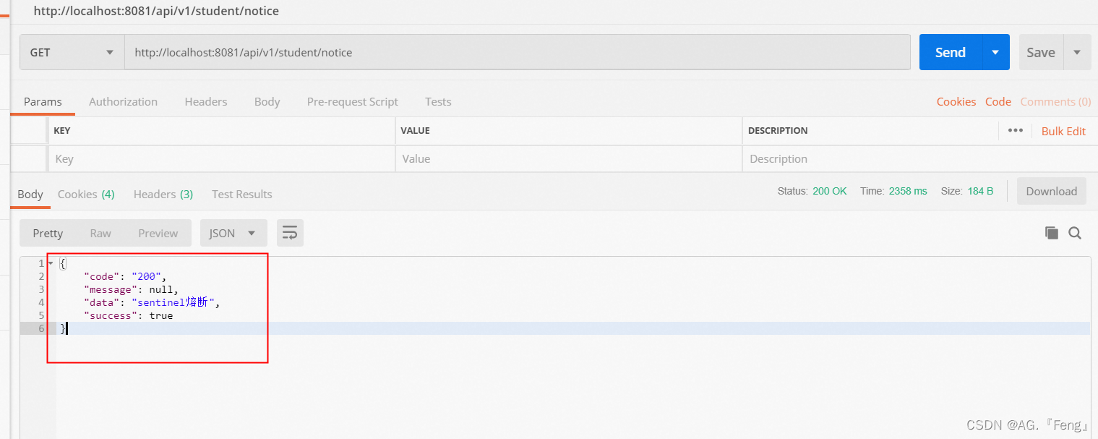
Task: Click the blue Send button
Action: [951, 53]
